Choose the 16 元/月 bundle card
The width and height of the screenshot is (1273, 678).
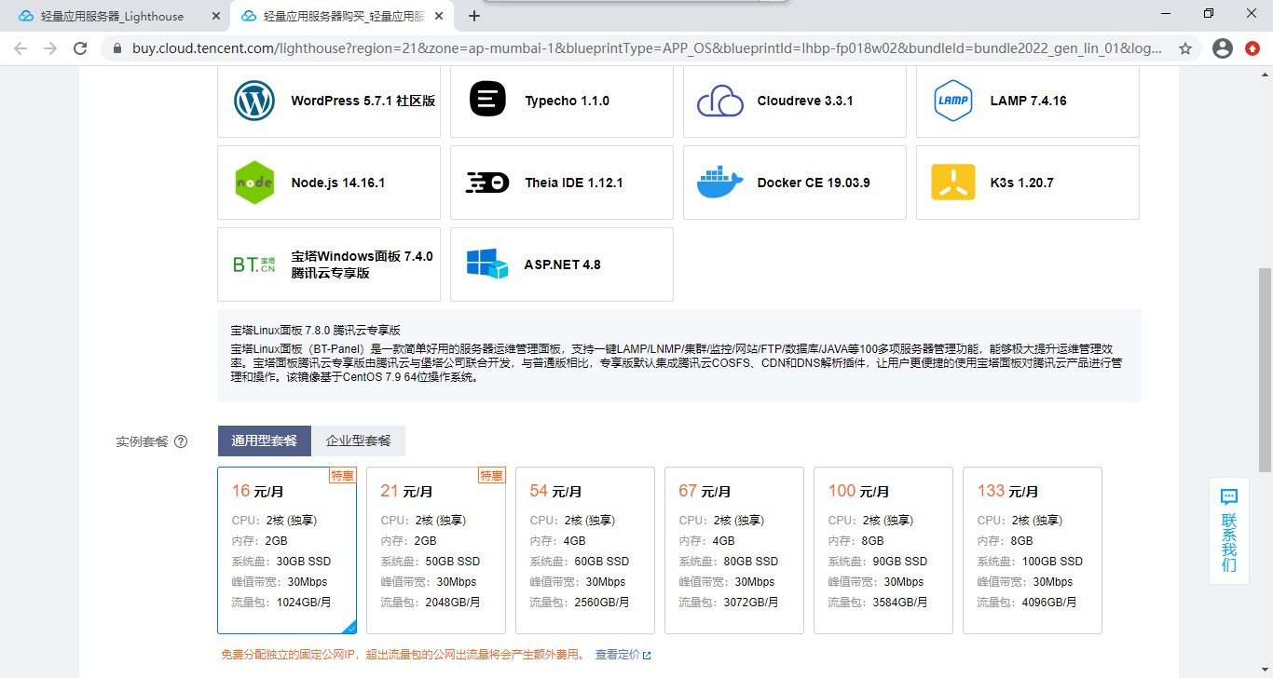click(x=287, y=550)
